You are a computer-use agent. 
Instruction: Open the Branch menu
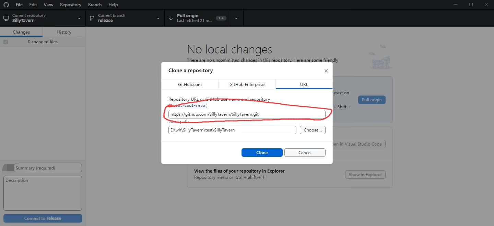[95, 5]
